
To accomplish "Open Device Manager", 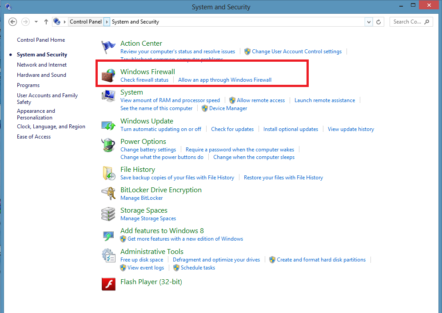I will pos(228,108).
